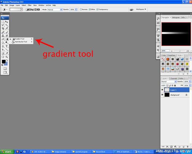Select the Pen tool
Viewport: 192px width, 154px height.
pos(3,46)
